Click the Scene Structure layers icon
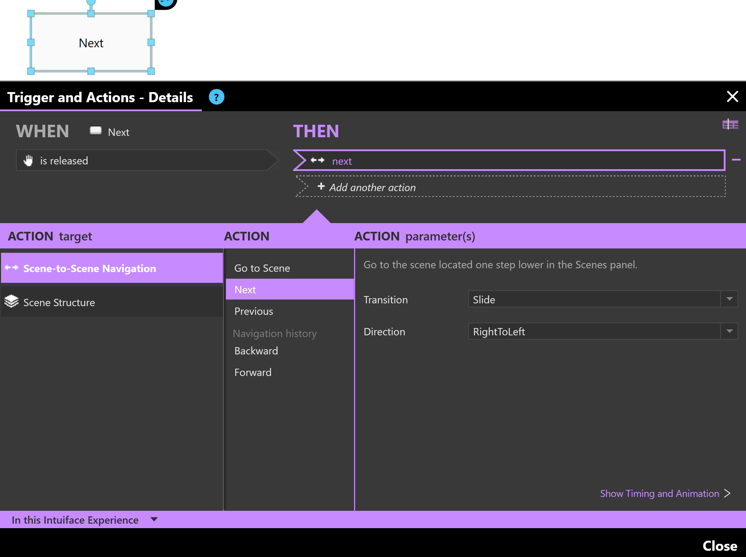The height and width of the screenshot is (557, 746). [11, 302]
